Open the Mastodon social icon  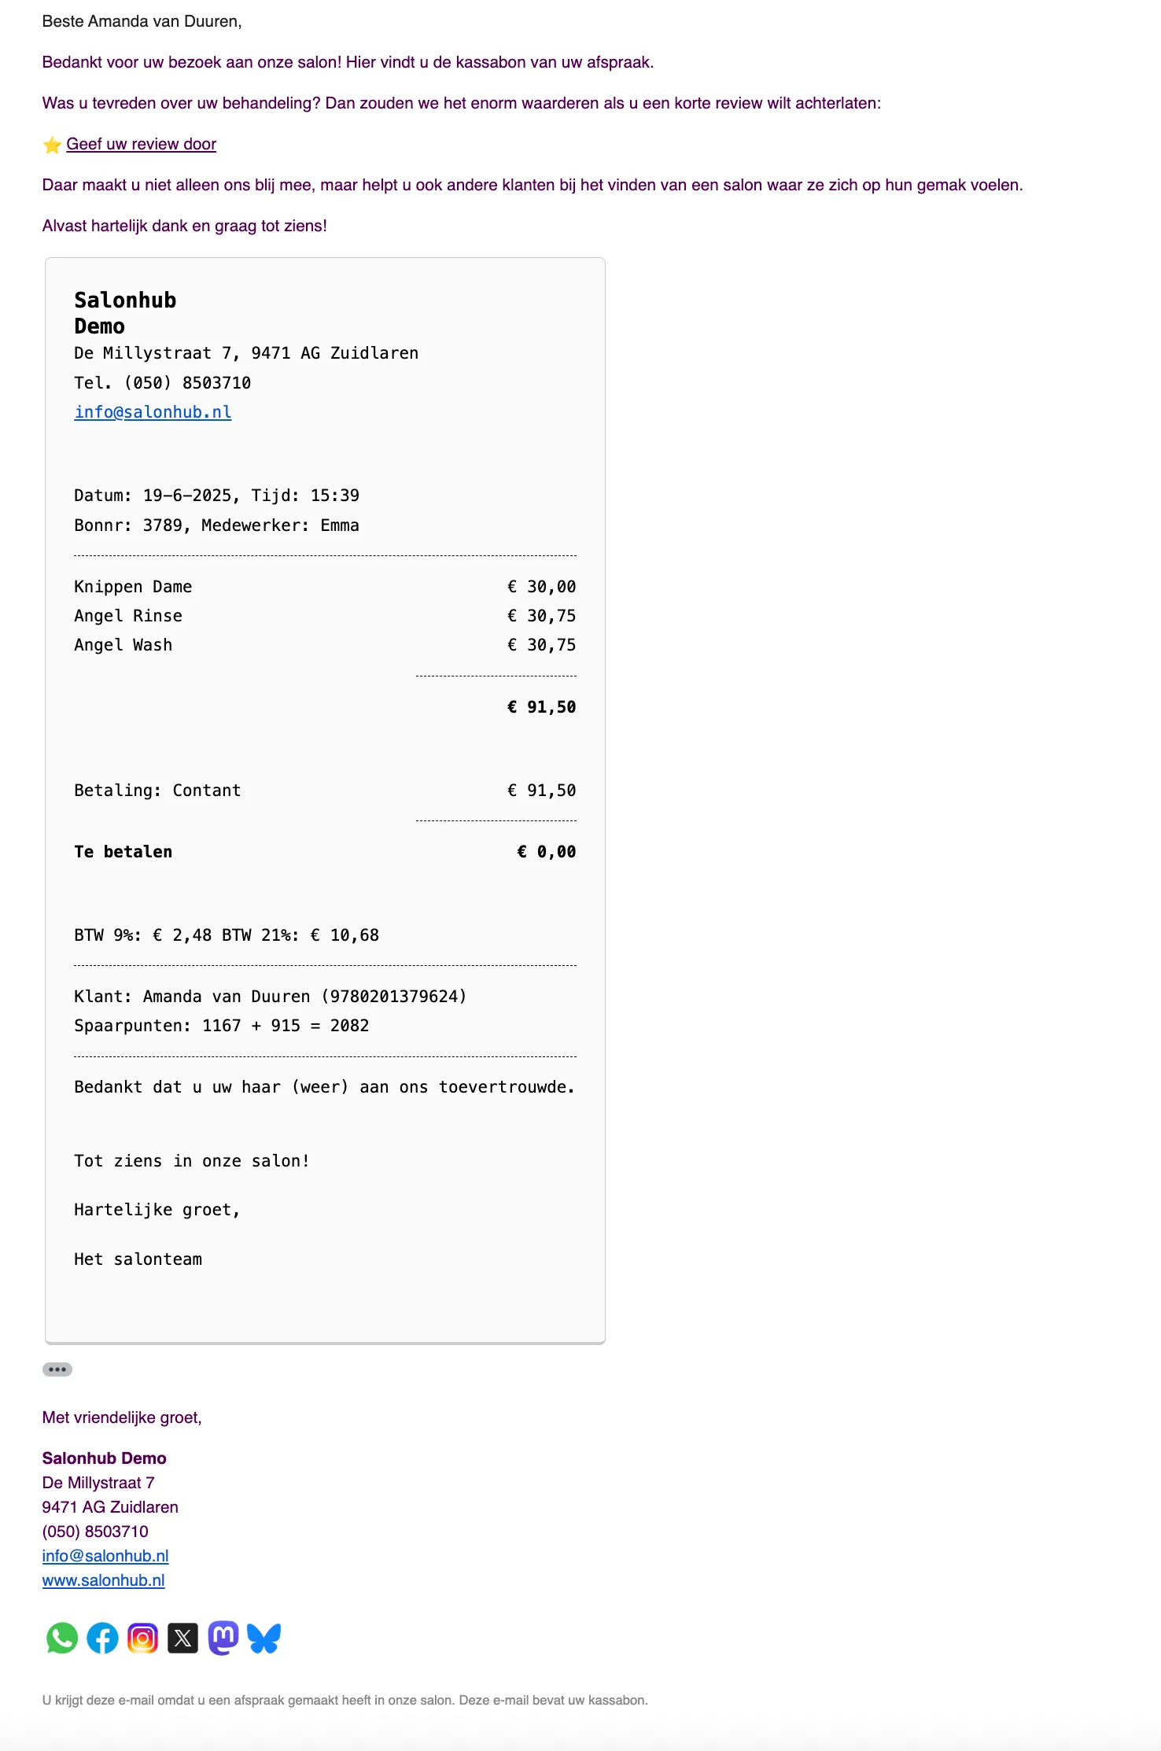tap(223, 1638)
